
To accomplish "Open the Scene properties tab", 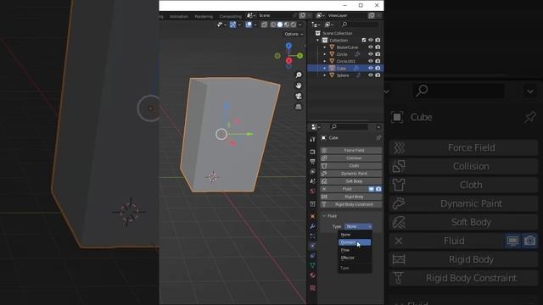I will [x=312, y=181].
